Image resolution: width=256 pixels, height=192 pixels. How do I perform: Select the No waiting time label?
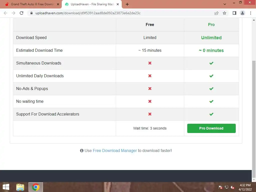pos(30,101)
